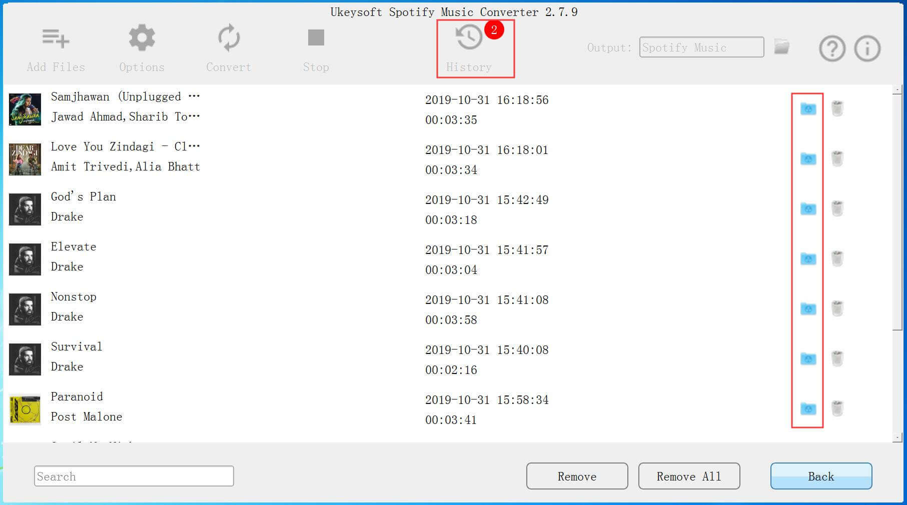Click duration "00:02:16"
This screenshot has width=907, height=505.
coord(451,370)
